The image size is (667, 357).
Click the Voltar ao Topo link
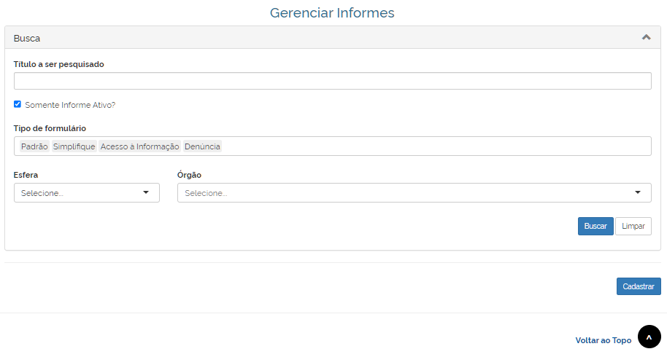pyautogui.click(x=604, y=340)
